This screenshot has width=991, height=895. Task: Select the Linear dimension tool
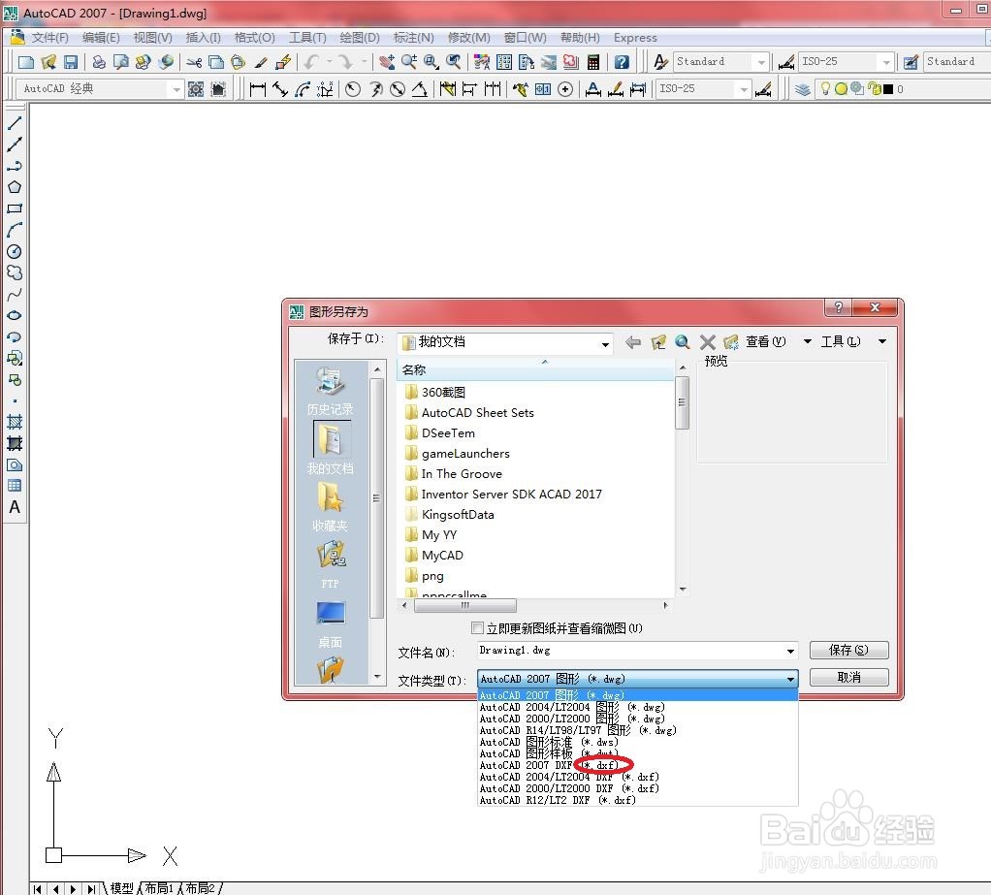pyautogui.click(x=257, y=90)
